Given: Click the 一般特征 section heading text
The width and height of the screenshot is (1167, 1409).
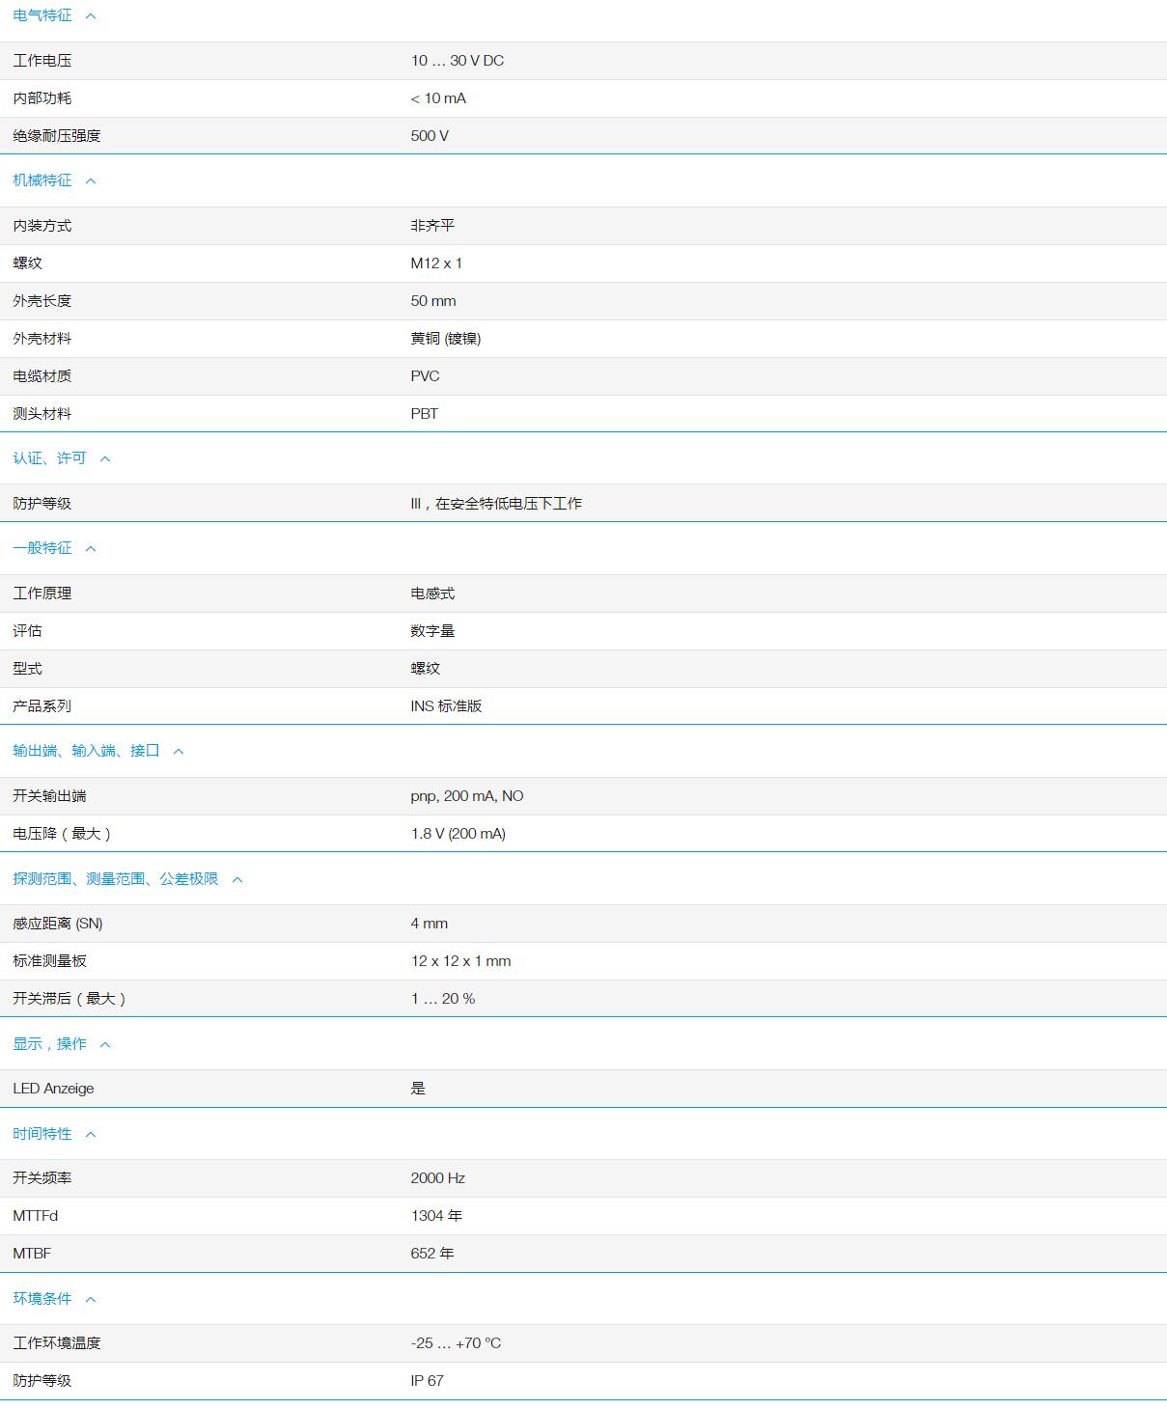Looking at the screenshot, I should 42,548.
